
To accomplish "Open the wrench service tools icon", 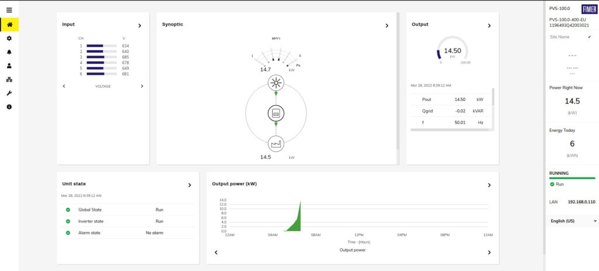I will (9, 93).
